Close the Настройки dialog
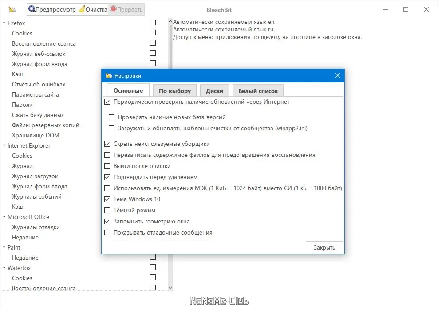Screen dimensions: 438x309 coord(337,76)
